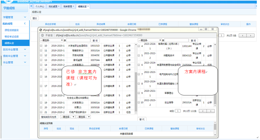Close the 培养管理 tab with its x
260x140 pixels.
click(73, 6)
